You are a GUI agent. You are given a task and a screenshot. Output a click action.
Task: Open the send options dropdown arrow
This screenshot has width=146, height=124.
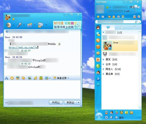[x=79, y=102]
